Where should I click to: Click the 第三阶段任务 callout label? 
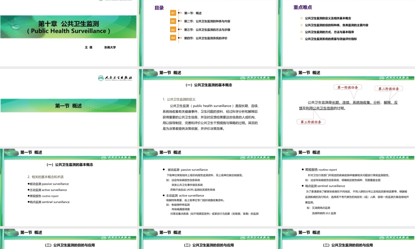(312, 122)
